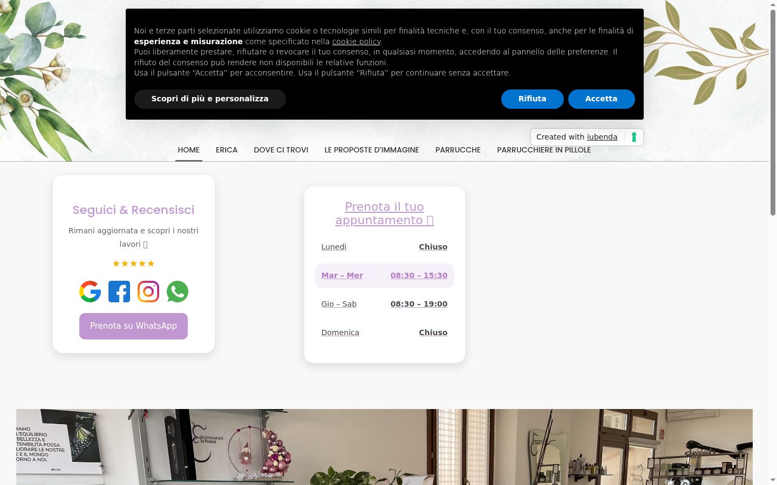Click the scrollbar down arrow

pos(773,480)
